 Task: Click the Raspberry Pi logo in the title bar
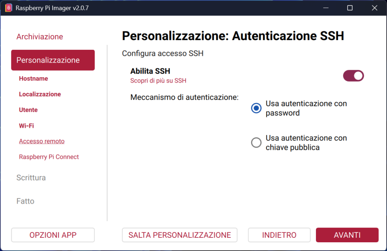coord(8,8)
